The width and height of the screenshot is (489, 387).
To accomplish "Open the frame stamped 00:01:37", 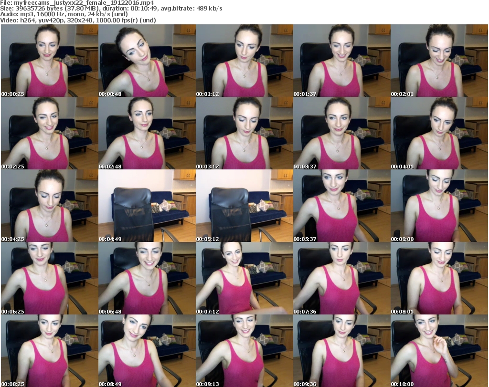I will point(342,61).
